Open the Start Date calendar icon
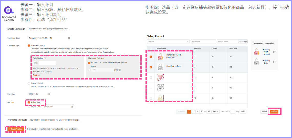Image resolution: width=292 pixels, height=138 pixels. (x=49, y=94)
